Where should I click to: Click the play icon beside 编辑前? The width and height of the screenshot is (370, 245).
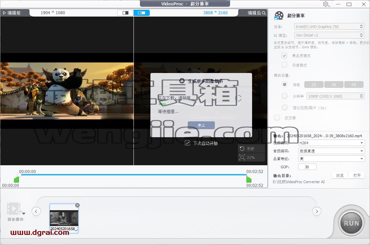(x=4, y=13)
